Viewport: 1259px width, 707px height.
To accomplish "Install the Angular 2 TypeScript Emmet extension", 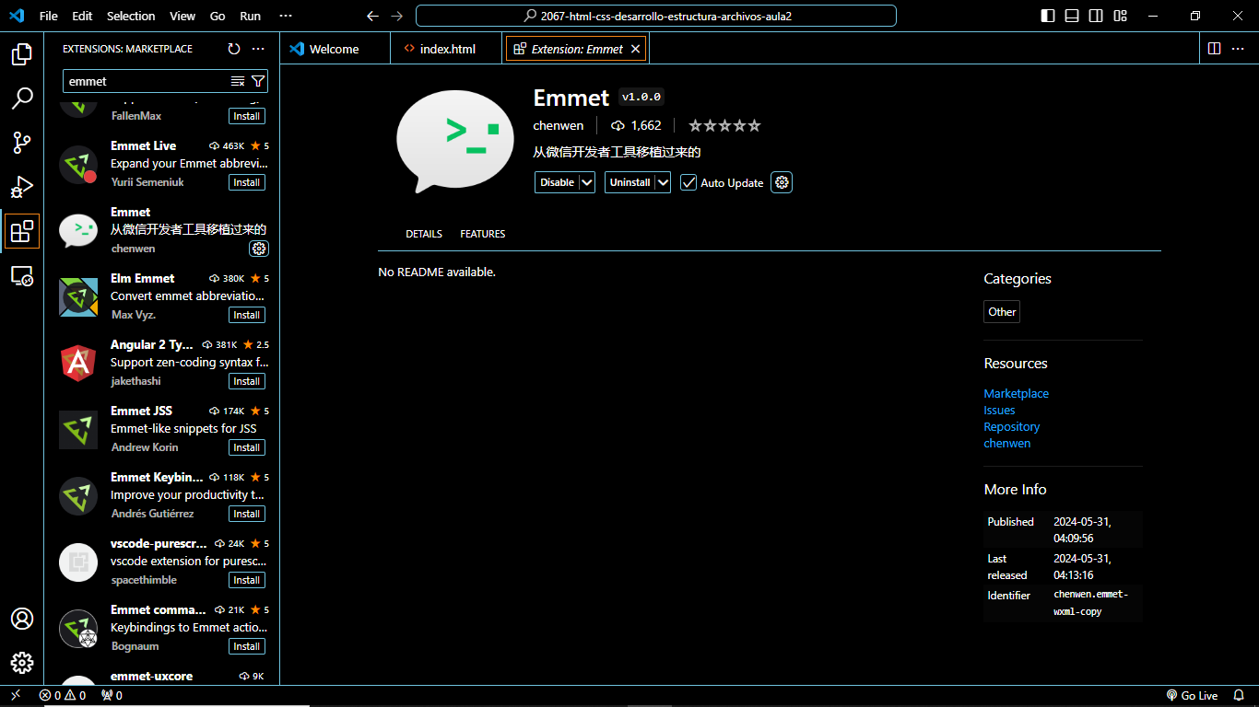I will click(x=247, y=381).
